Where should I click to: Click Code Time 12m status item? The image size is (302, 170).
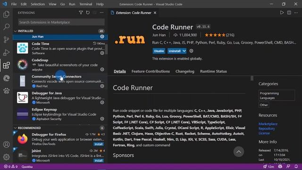tap(268, 167)
